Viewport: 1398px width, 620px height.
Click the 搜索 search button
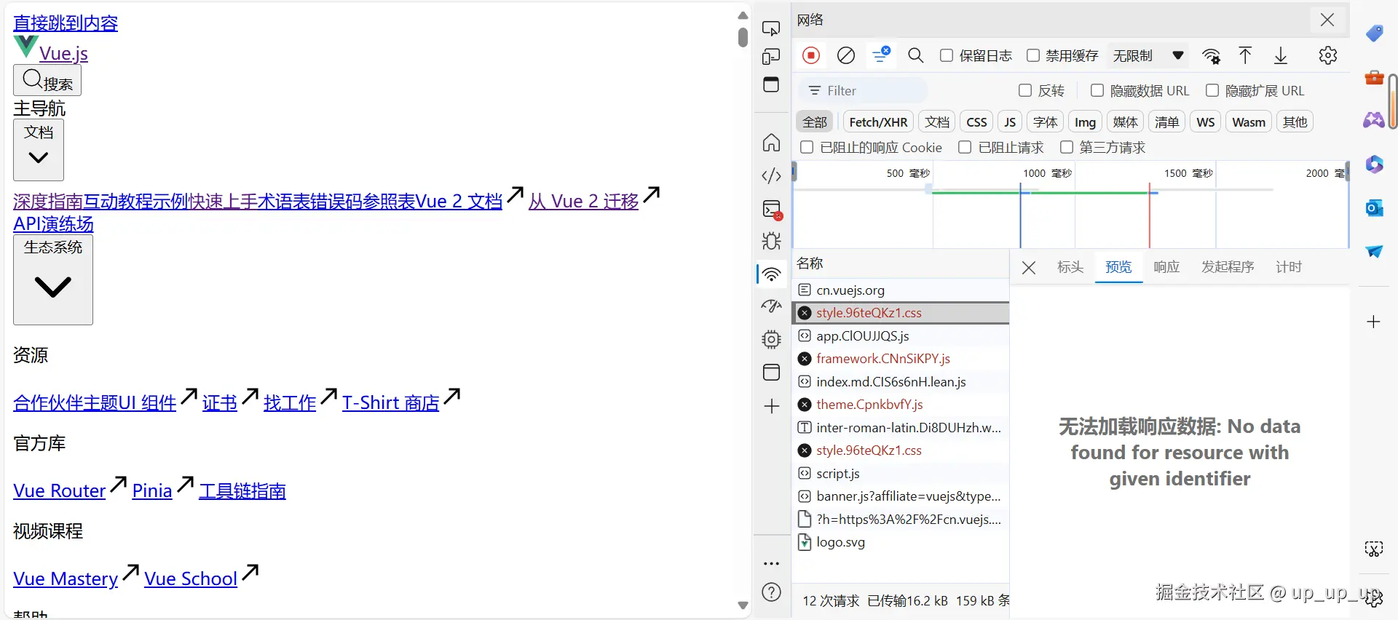47,80
